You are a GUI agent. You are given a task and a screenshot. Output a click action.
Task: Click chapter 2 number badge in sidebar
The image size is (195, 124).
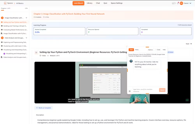tap(2, 38)
